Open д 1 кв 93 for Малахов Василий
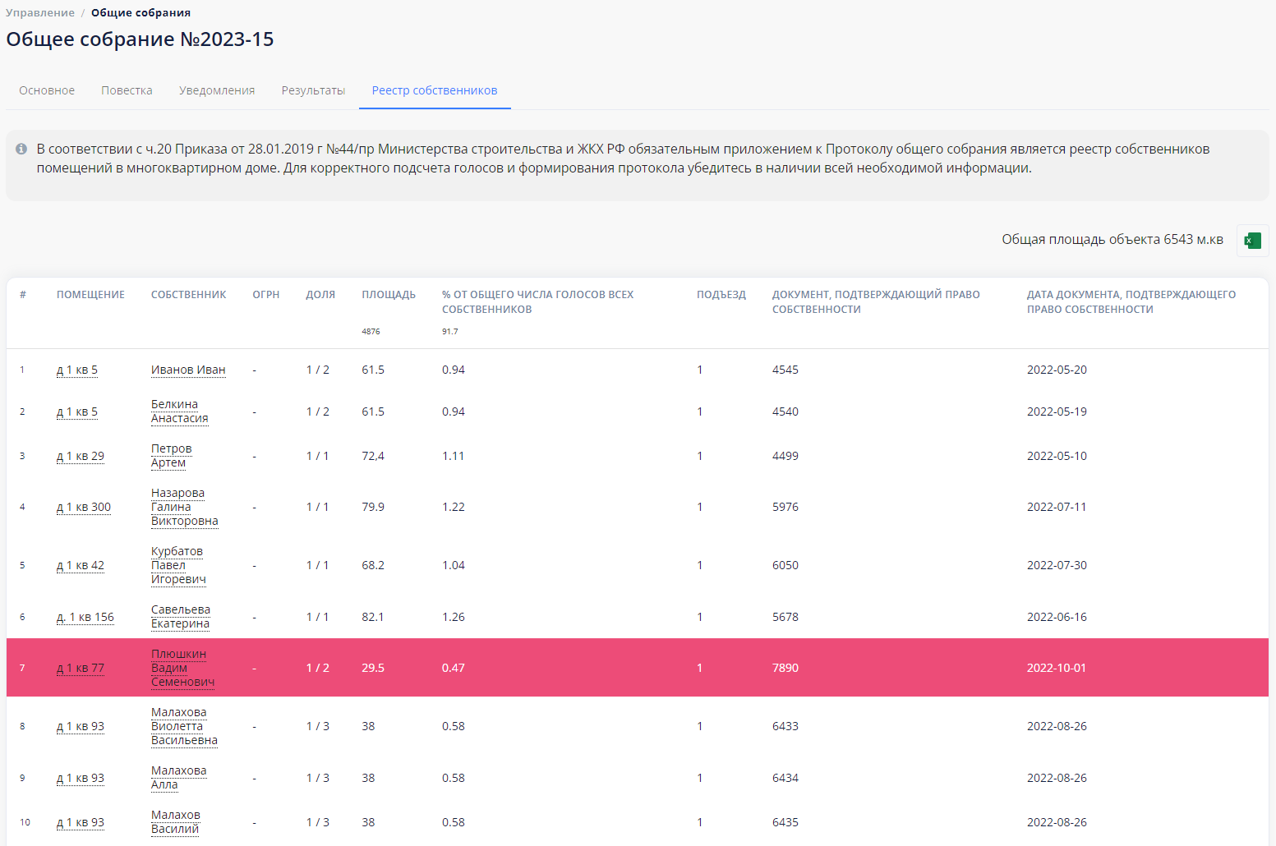The width and height of the screenshot is (1276, 846). [x=81, y=822]
